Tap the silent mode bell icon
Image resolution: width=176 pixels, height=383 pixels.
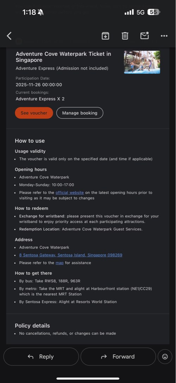[41, 12]
